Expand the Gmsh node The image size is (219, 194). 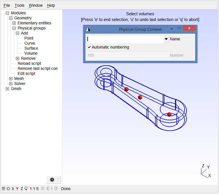(x=7, y=89)
